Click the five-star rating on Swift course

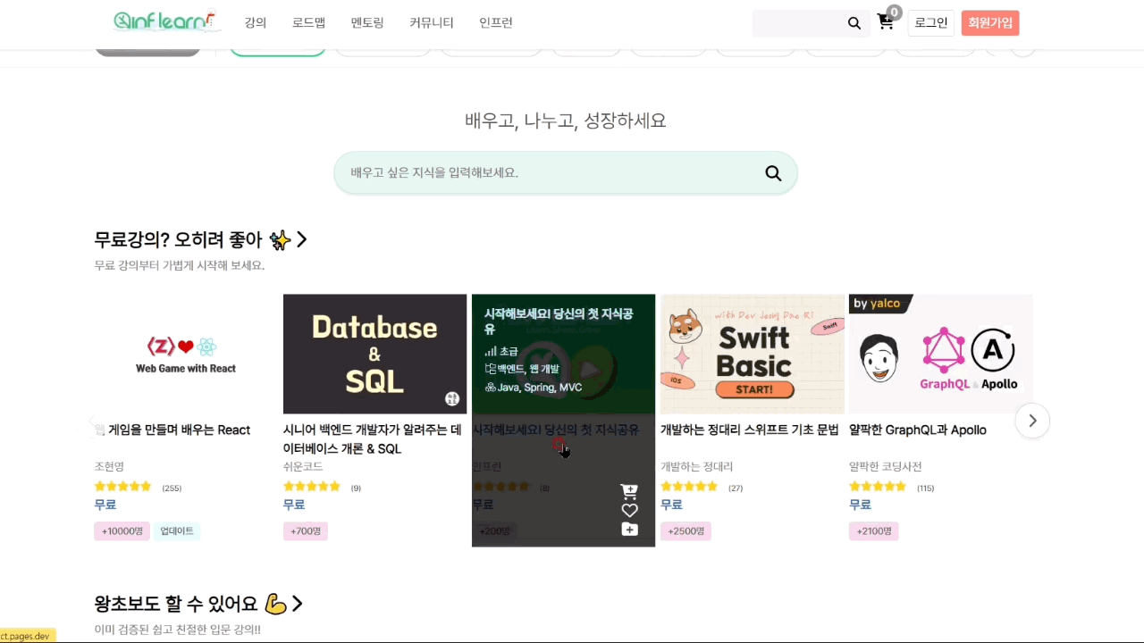[x=688, y=487]
